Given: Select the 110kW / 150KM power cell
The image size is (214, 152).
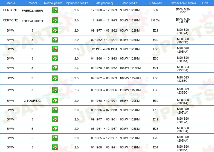Looking at the screenshot, I should pyautogui.click(x=130, y=90).
